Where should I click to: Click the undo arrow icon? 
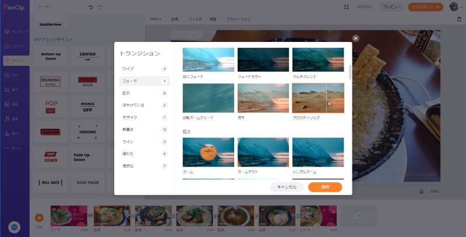[x=91, y=7]
